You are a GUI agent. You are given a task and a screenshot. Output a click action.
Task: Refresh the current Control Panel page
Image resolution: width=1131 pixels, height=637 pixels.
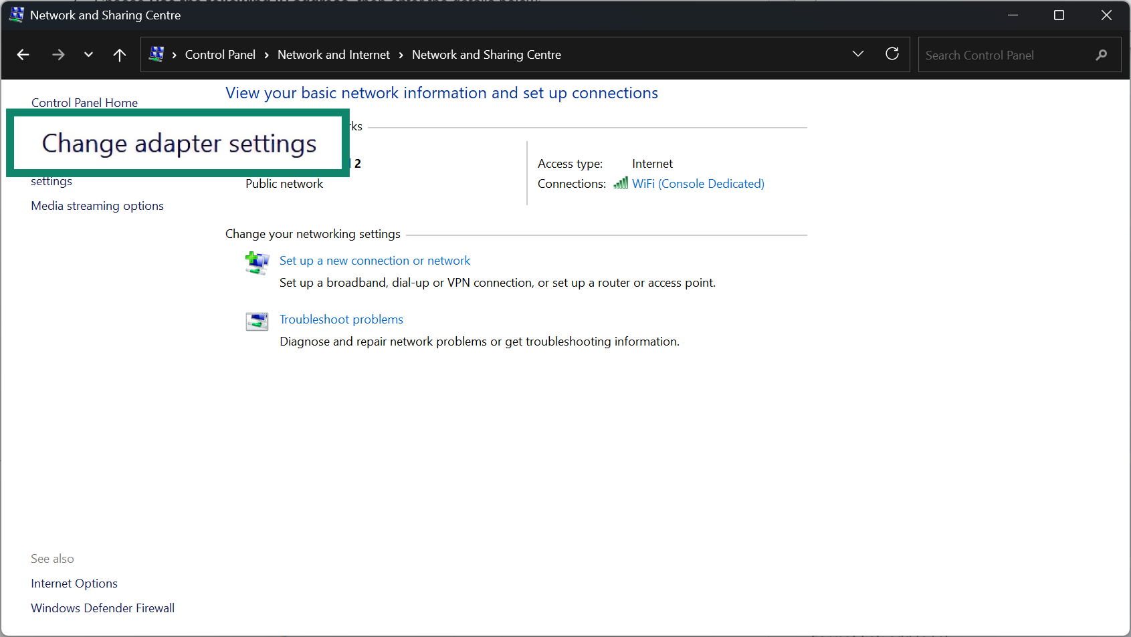point(892,54)
